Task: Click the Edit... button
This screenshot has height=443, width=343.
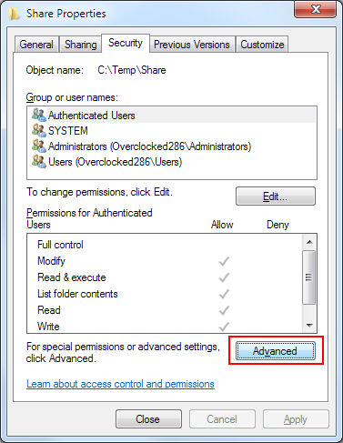Action: [276, 196]
